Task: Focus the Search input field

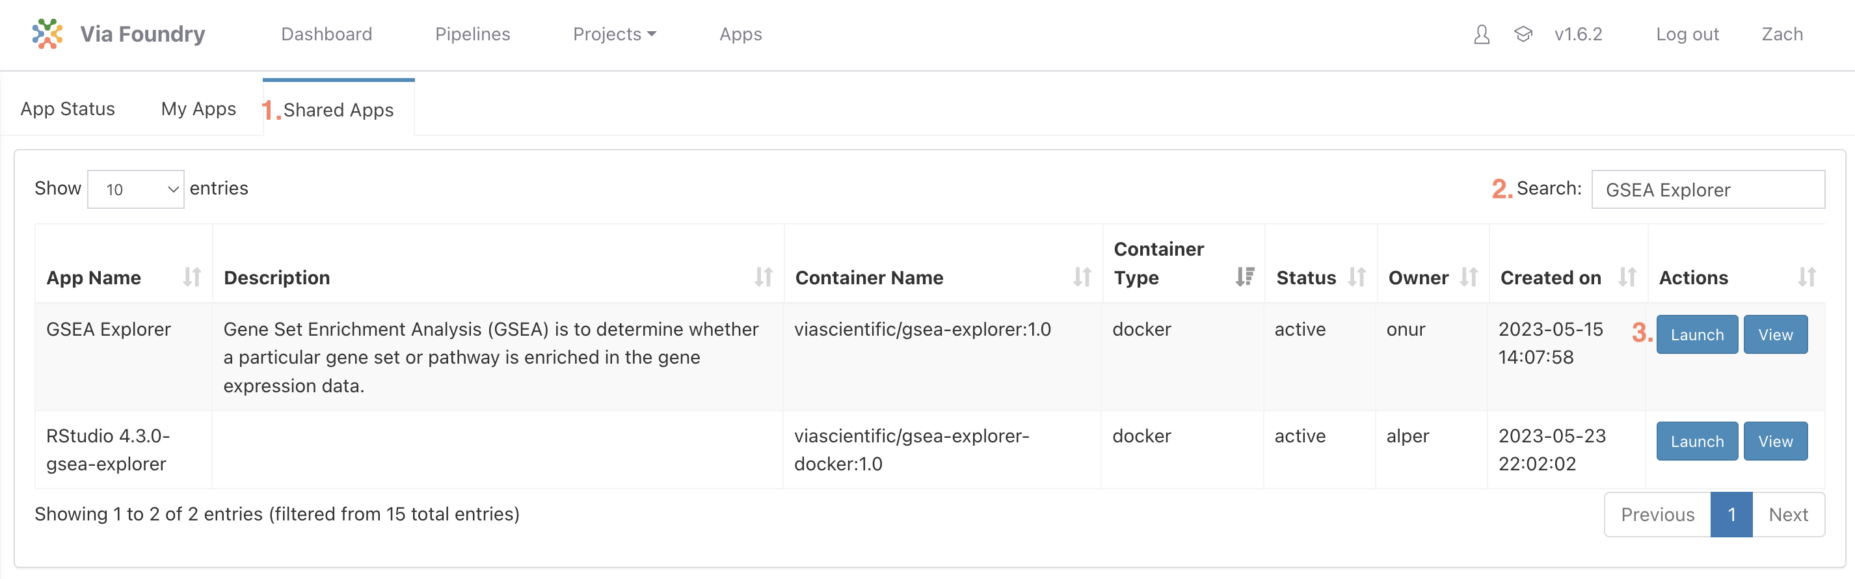Action: pyautogui.click(x=1708, y=189)
